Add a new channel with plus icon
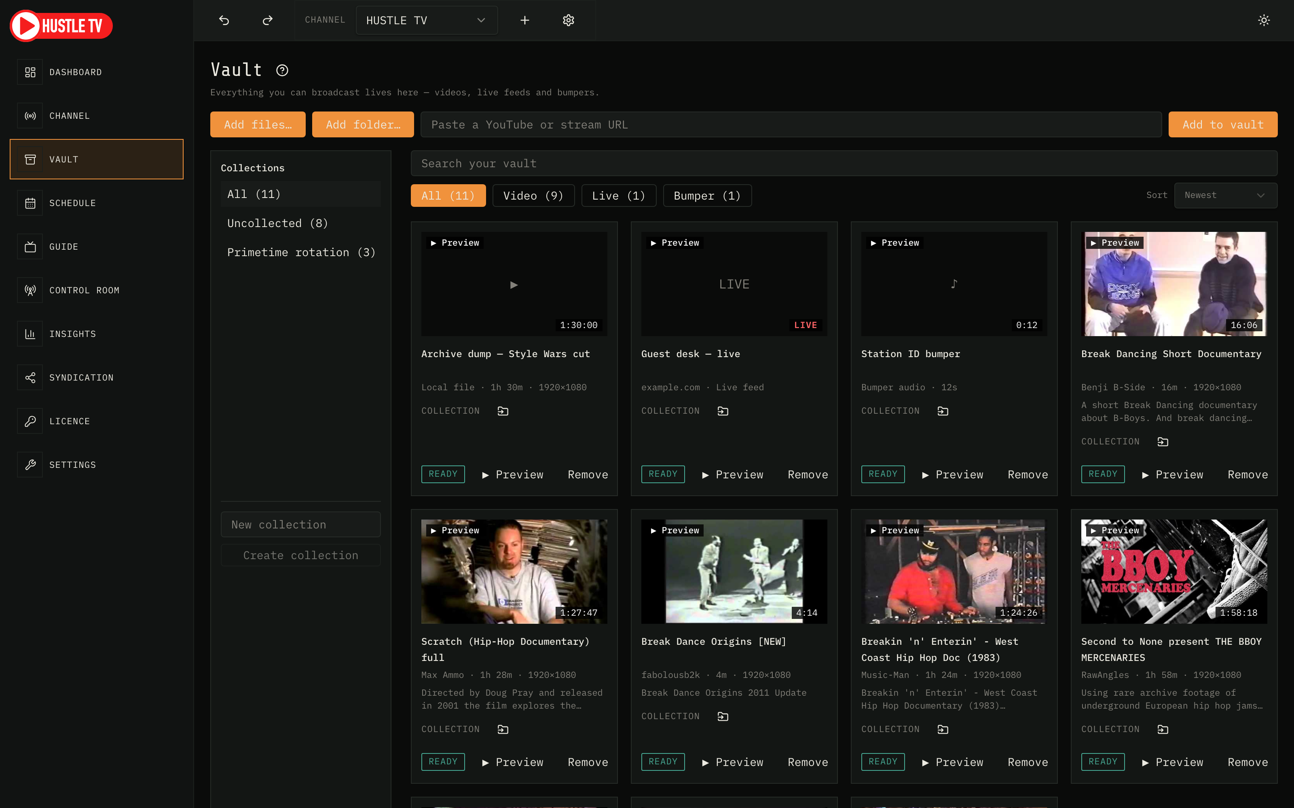The image size is (1294, 808). (524, 20)
